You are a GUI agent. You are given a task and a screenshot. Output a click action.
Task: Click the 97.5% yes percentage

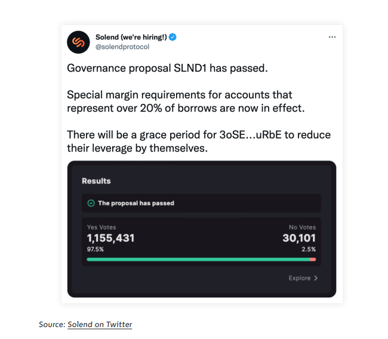[95, 249]
